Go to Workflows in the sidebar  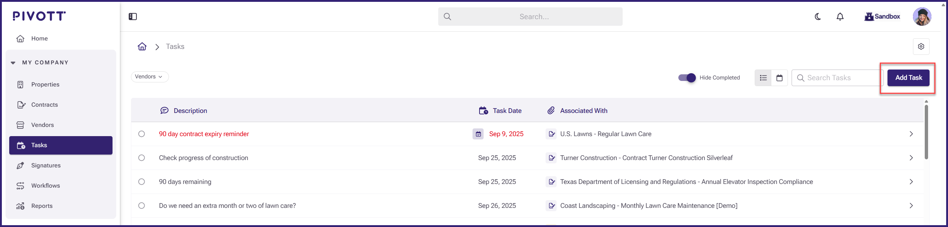[x=45, y=186]
